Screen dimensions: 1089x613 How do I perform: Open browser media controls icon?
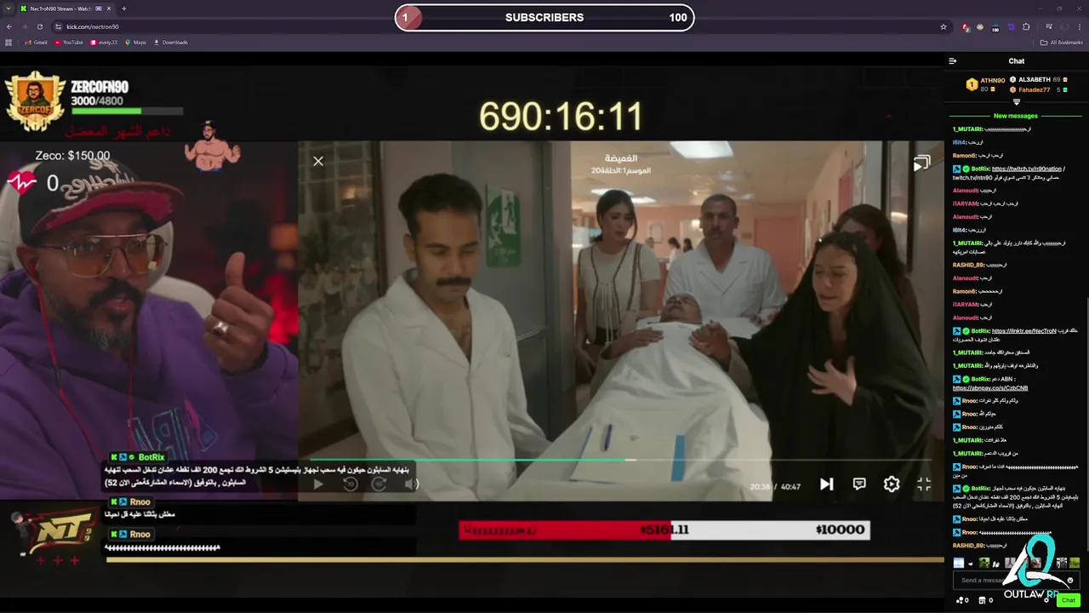pos(1048,26)
